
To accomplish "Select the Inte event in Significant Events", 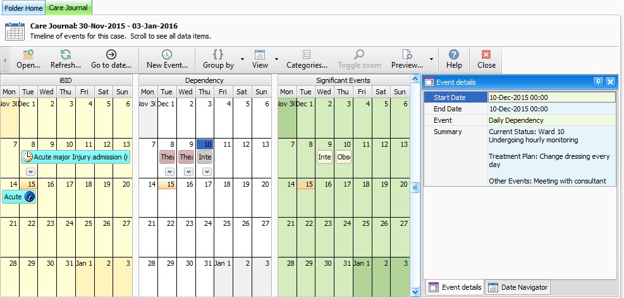I will [324, 157].
